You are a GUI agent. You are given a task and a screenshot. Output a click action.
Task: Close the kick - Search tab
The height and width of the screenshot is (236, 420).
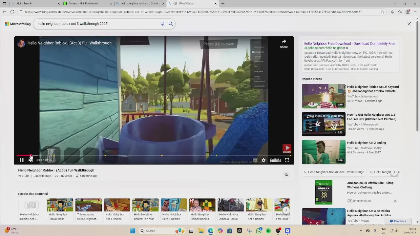pyautogui.click(x=59, y=4)
